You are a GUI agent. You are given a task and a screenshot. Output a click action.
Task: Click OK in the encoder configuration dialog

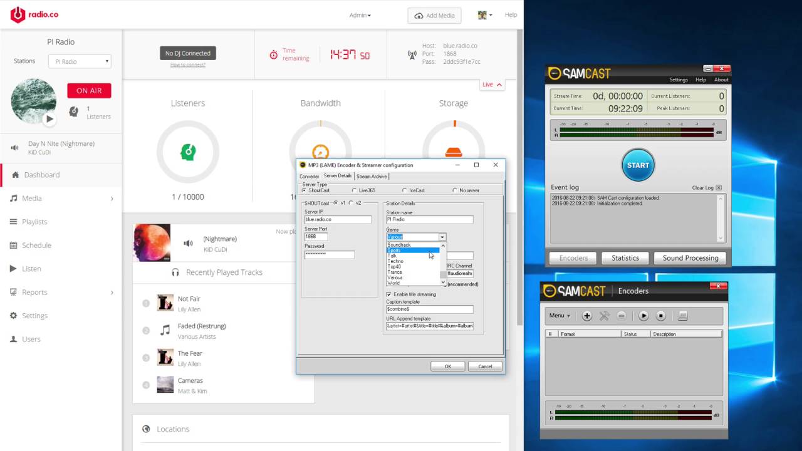pos(447,366)
